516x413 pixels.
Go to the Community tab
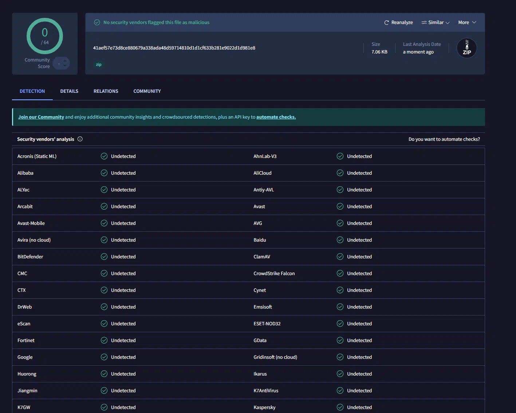coord(147,91)
